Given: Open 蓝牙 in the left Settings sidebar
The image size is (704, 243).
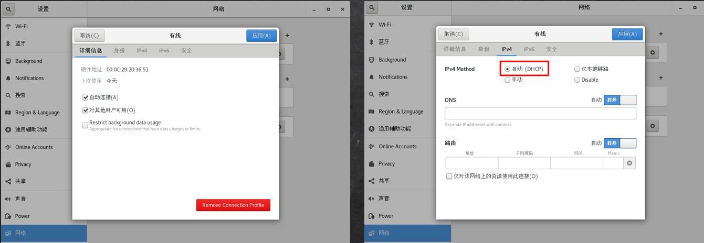Looking at the screenshot, I should click(x=20, y=43).
